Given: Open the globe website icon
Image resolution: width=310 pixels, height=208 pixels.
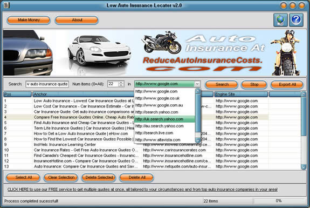Looking at the screenshot, I should pyautogui.click(x=280, y=20).
